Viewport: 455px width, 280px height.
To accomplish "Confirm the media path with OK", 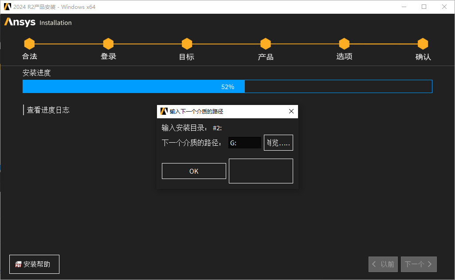I will click(194, 171).
